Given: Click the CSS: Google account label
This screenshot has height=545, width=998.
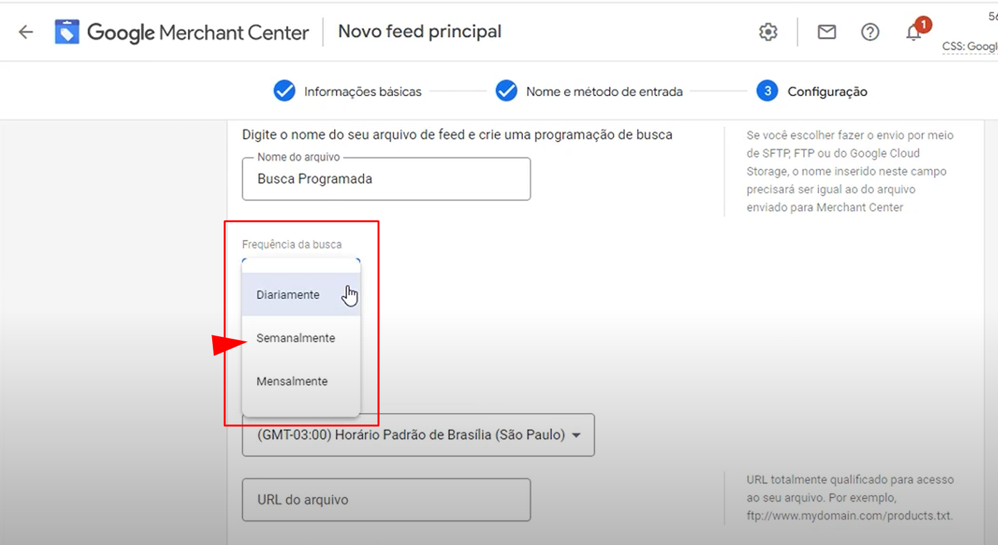Looking at the screenshot, I should 970,46.
